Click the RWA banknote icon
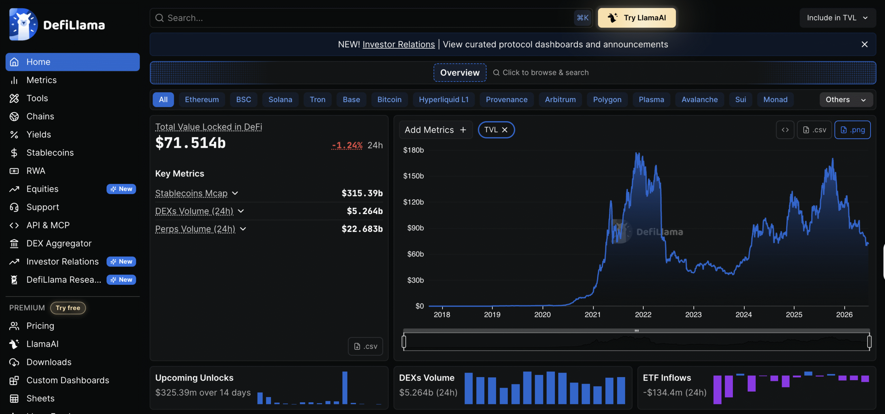This screenshot has width=885, height=414. point(14,171)
